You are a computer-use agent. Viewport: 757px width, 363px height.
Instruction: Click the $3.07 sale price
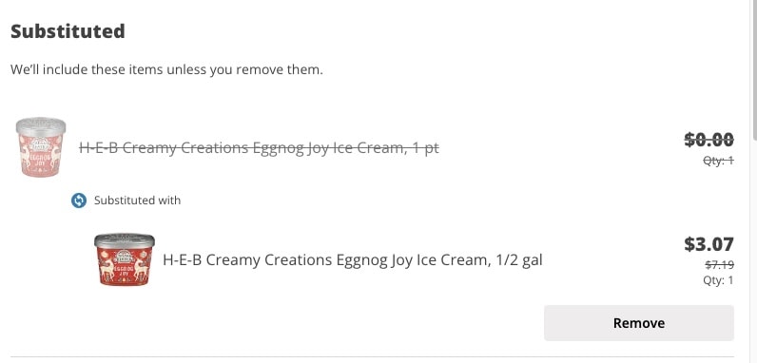tap(708, 244)
